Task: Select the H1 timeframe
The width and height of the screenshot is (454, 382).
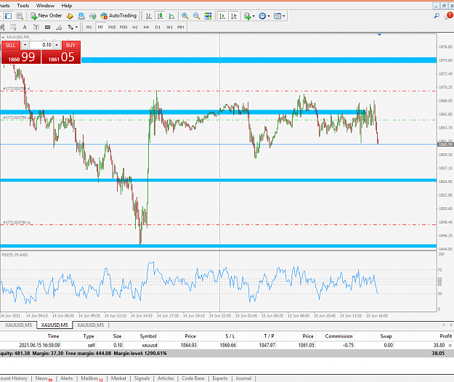Action: pyautogui.click(x=135, y=27)
